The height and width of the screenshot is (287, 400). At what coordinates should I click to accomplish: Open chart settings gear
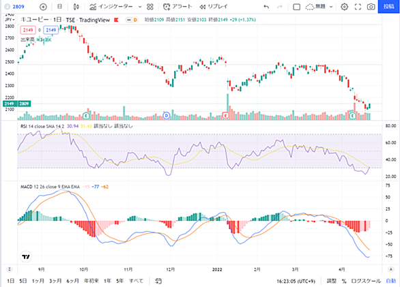(x=345, y=7)
